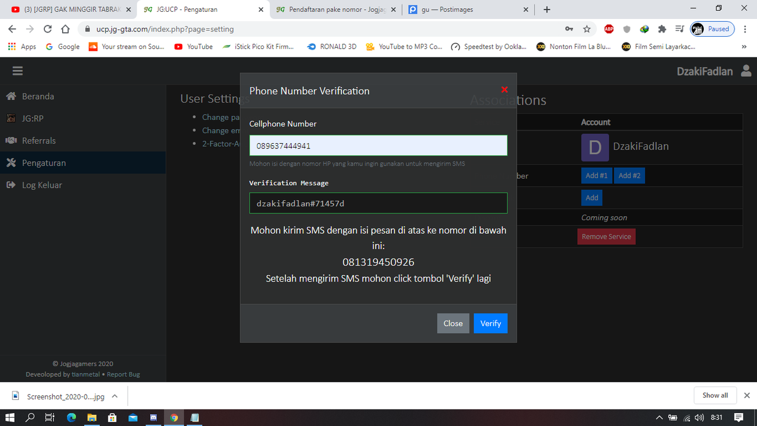
Task: Show hidden system tray icons
Action: coord(659,417)
